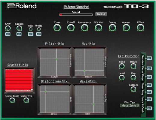Open the Dist Typ Metal Zone dropdown
The image size is (156, 120).
[x=130, y=105]
